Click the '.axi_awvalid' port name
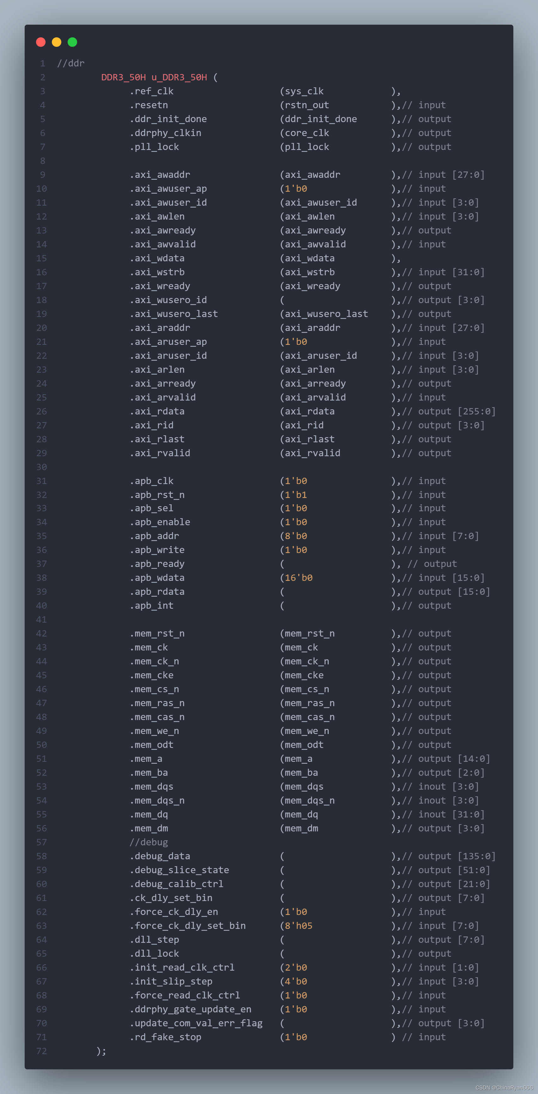Viewport: 538px width, 1094px height. point(162,245)
